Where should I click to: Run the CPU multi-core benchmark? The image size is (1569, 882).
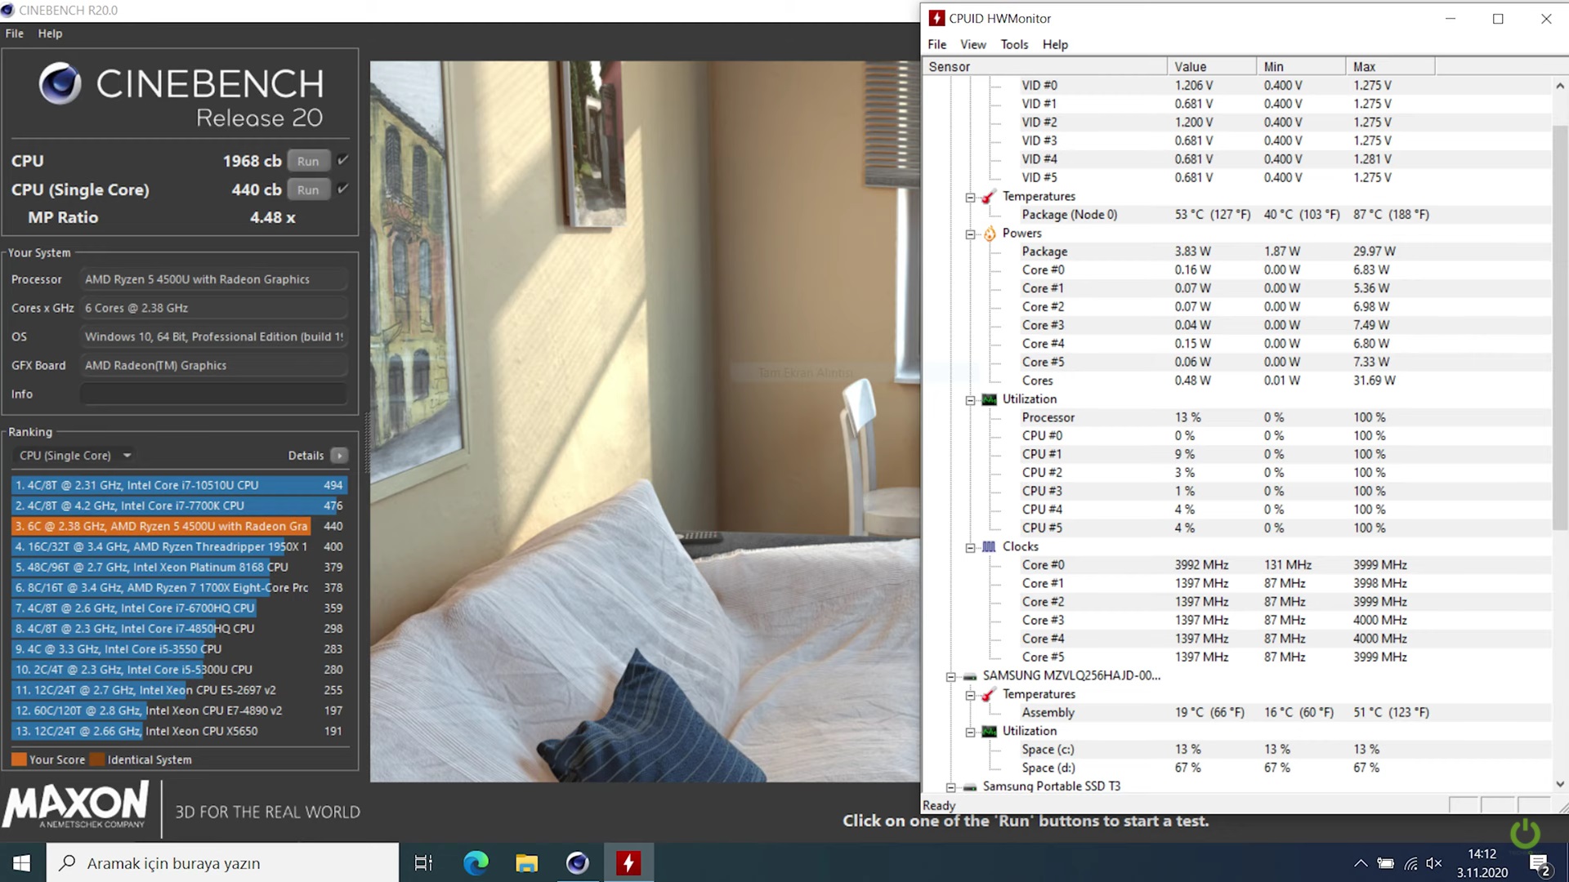click(308, 161)
